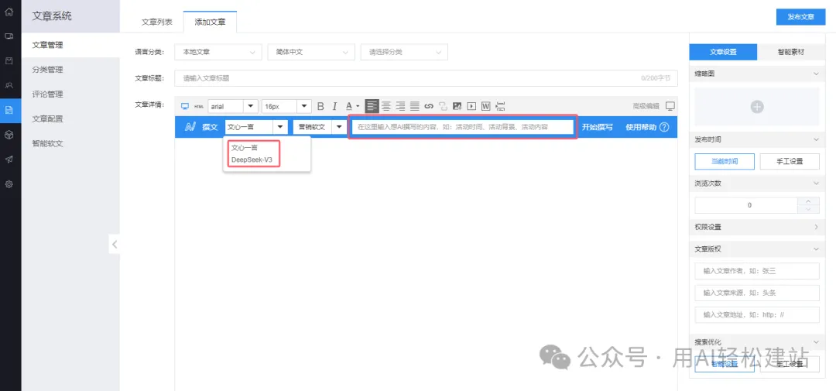Toggle bold formatting
This screenshot has height=391, width=836.
click(321, 106)
